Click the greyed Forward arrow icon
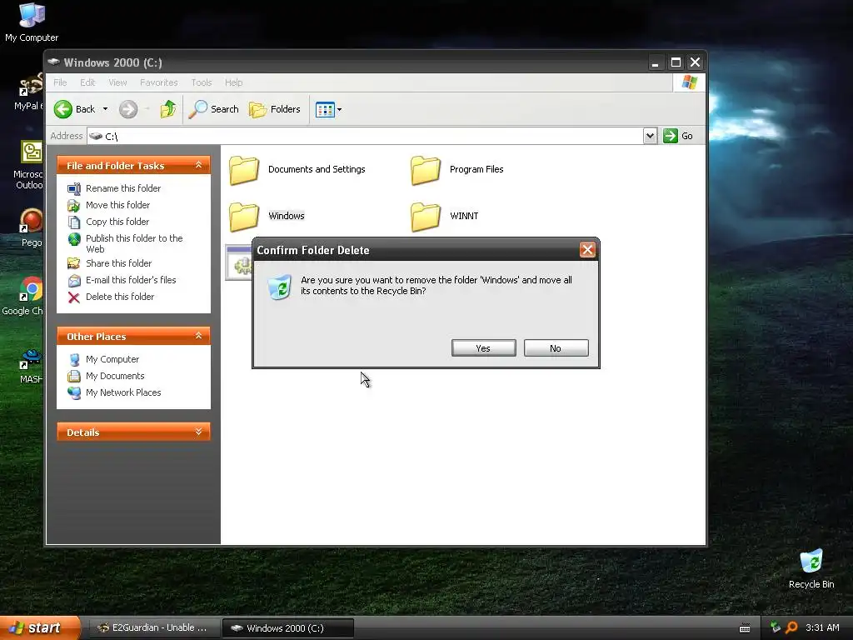Image resolution: width=853 pixels, height=640 pixels. point(128,109)
